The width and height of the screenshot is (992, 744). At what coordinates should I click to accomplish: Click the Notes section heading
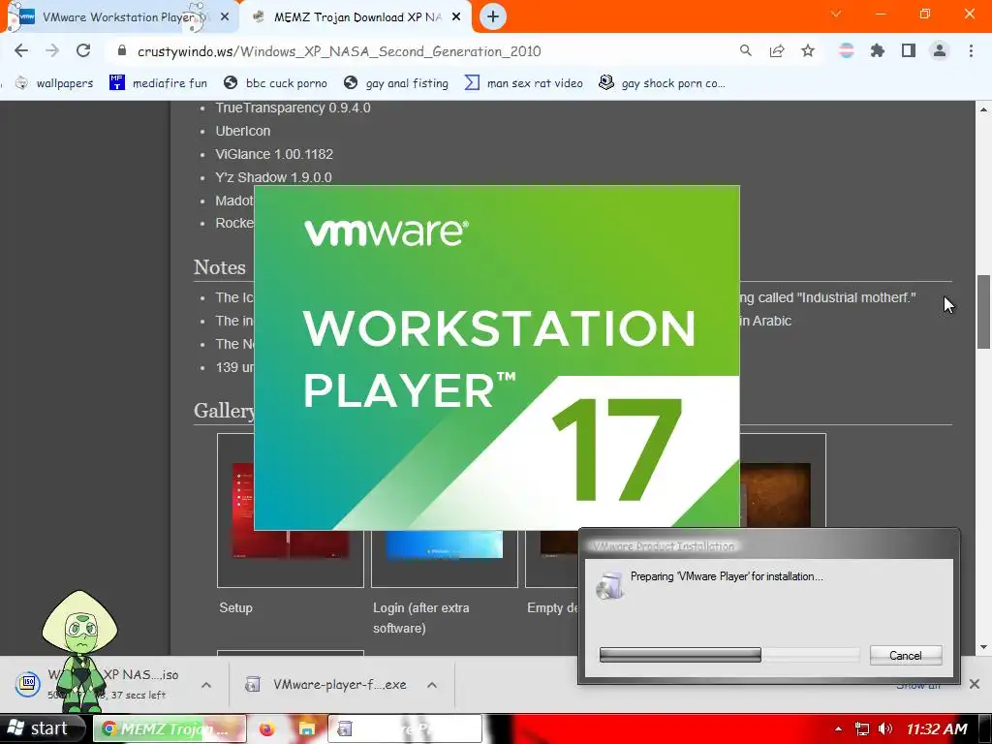(x=220, y=267)
